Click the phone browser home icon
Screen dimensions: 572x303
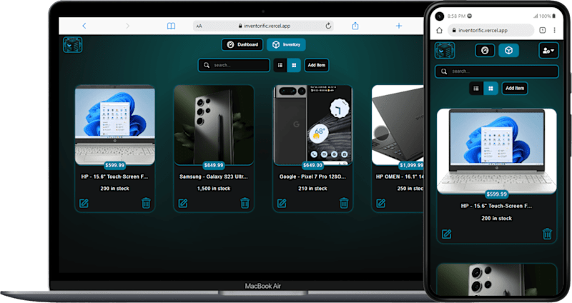coord(440,30)
